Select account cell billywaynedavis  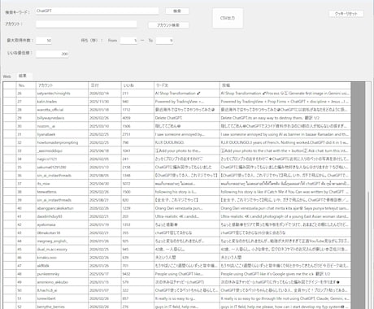pos(62,118)
